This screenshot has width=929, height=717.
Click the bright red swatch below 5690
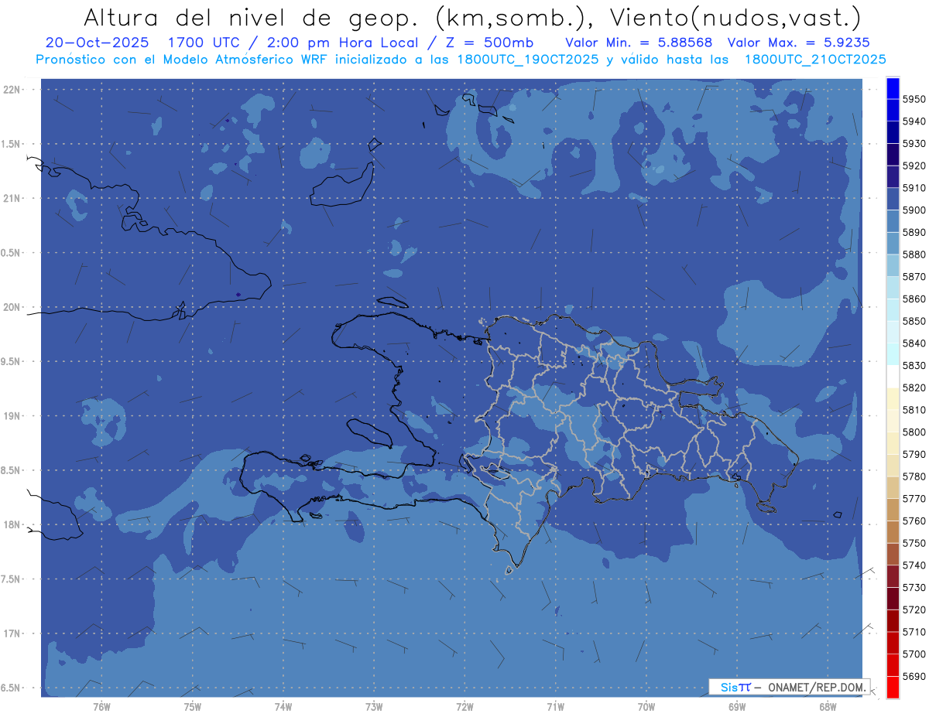(x=893, y=687)
